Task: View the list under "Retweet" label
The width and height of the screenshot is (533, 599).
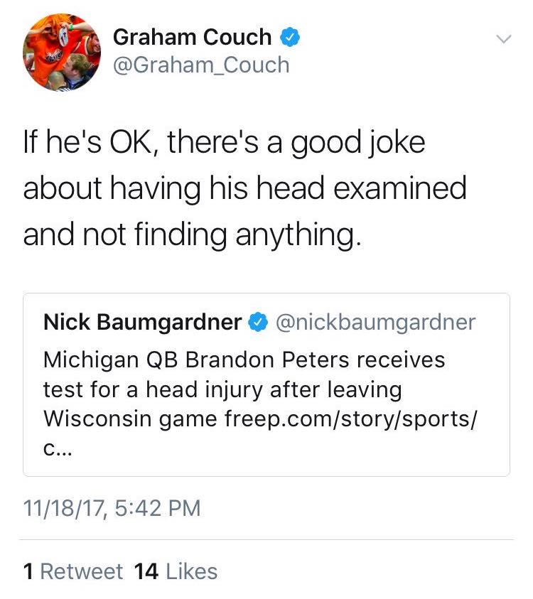Action: point(80,571)
